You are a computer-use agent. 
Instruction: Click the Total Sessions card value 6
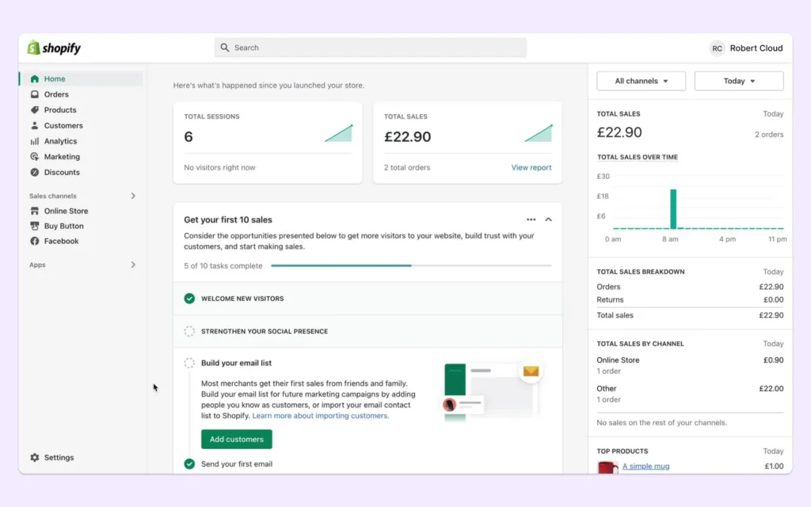point(188,136)
